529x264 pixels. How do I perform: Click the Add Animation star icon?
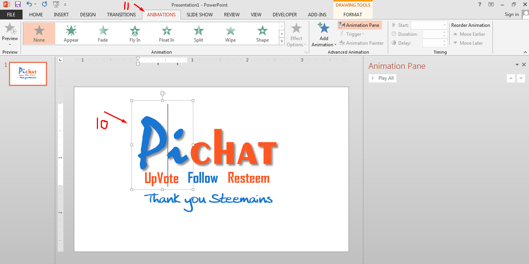[324, 28]
